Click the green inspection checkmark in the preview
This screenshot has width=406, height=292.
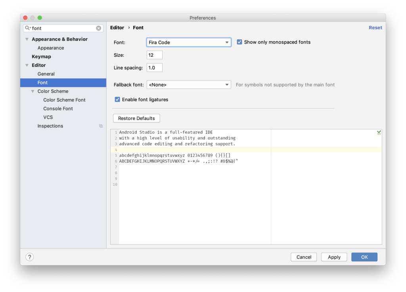click(x=379, y=133)
